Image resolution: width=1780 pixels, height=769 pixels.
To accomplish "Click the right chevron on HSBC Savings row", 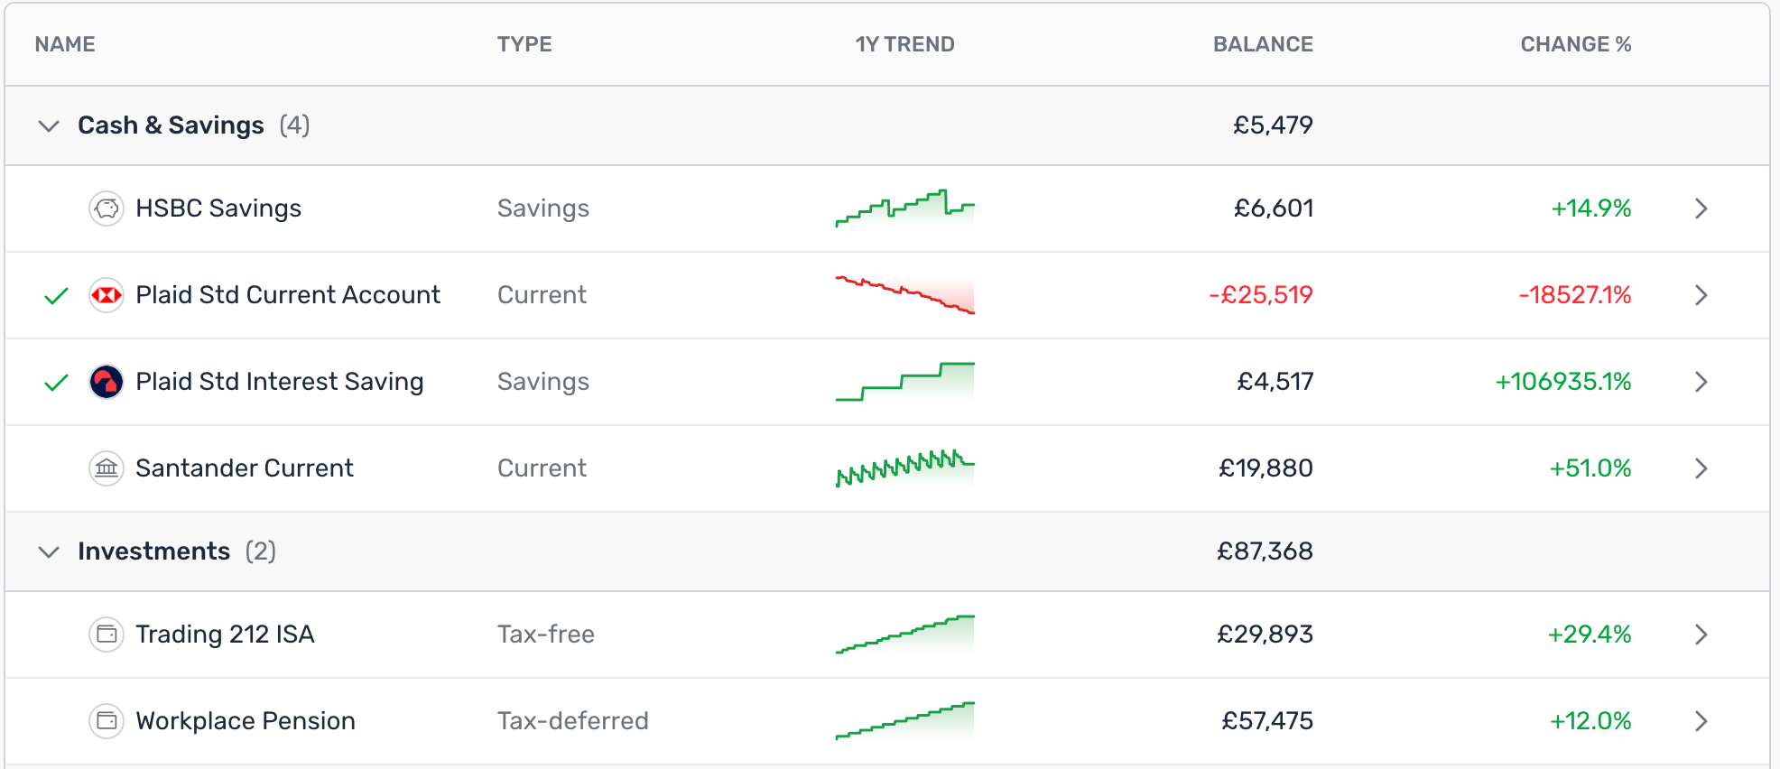I will pos(1701,208).
